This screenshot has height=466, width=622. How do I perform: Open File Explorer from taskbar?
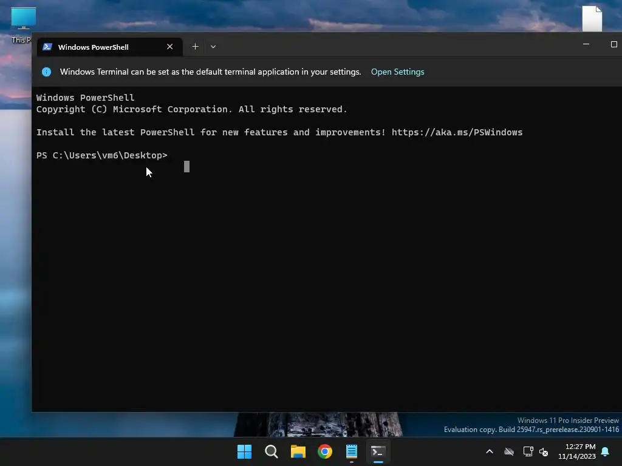[x=298, y=451]
